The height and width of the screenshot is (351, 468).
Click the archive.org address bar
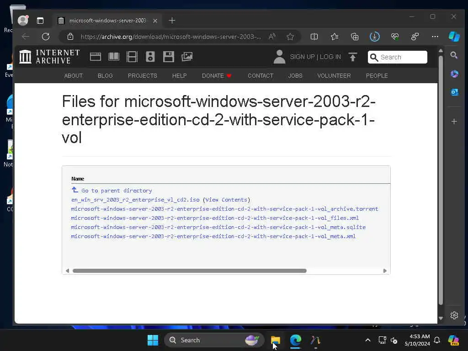pyautogui.click(x=171, y=37)
